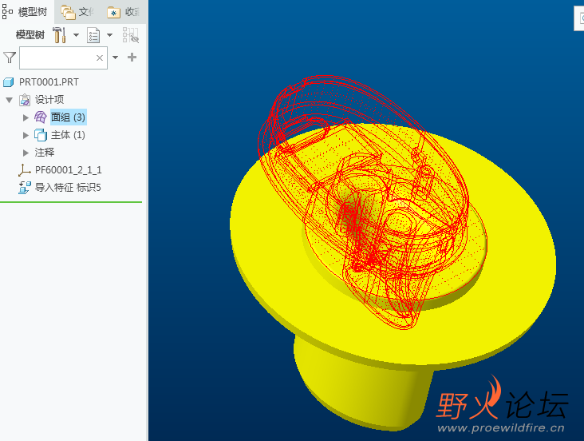Select 导入特征 标识5 feature
Image resolution: width=584 pixels, height=441 pixels.
coord(68,187)
